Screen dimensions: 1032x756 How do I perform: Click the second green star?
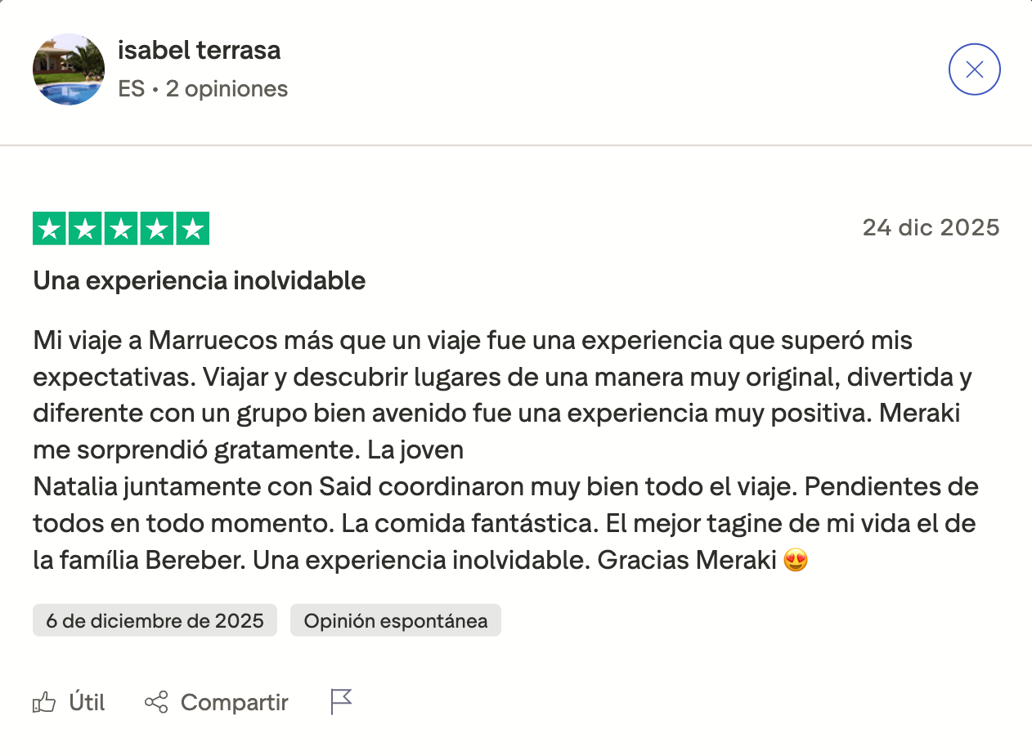(x=85, y=229)
